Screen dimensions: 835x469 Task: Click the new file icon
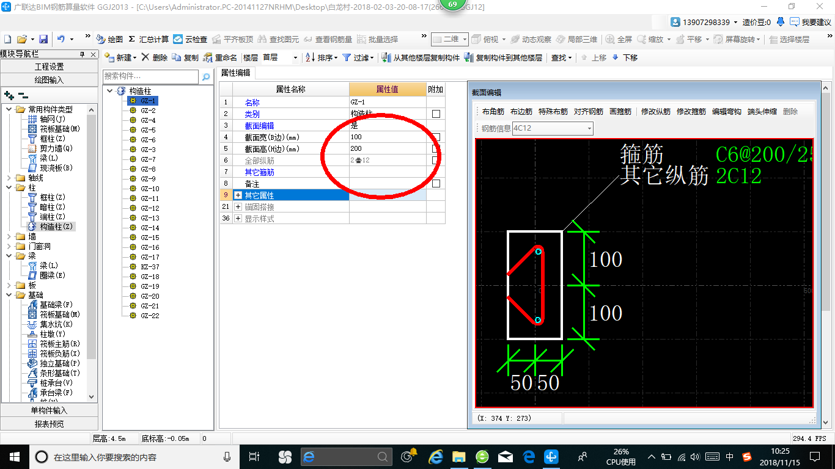tap(7, 39)
